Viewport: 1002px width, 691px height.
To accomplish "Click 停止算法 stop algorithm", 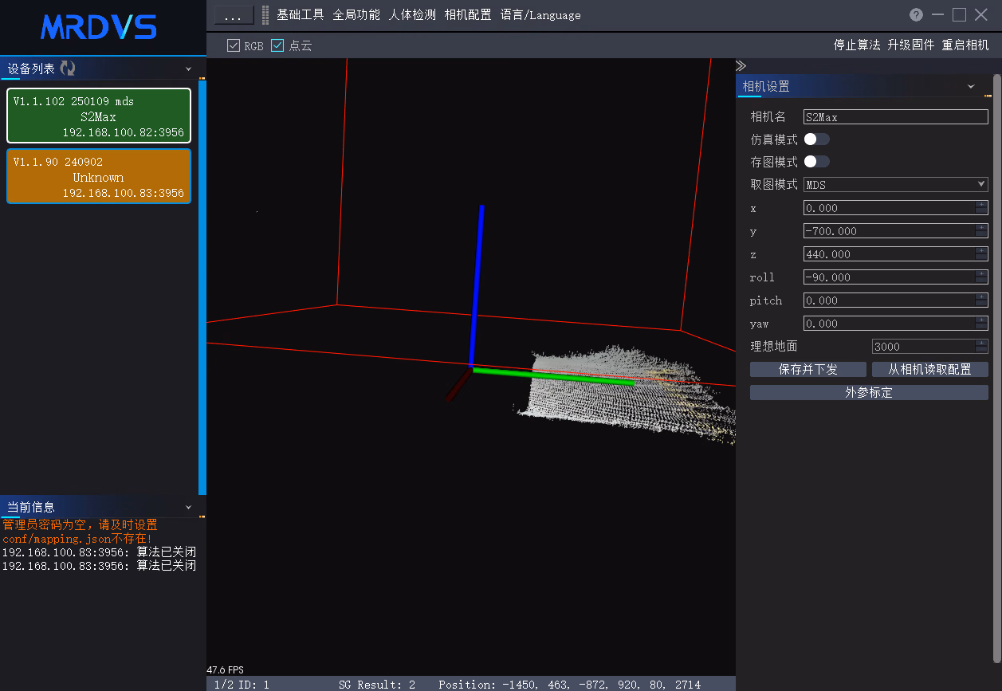I will 857,45.
